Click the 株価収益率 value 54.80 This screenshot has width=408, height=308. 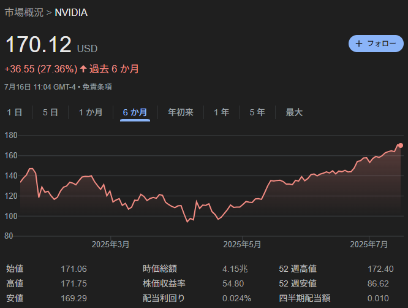click(233, 283)
